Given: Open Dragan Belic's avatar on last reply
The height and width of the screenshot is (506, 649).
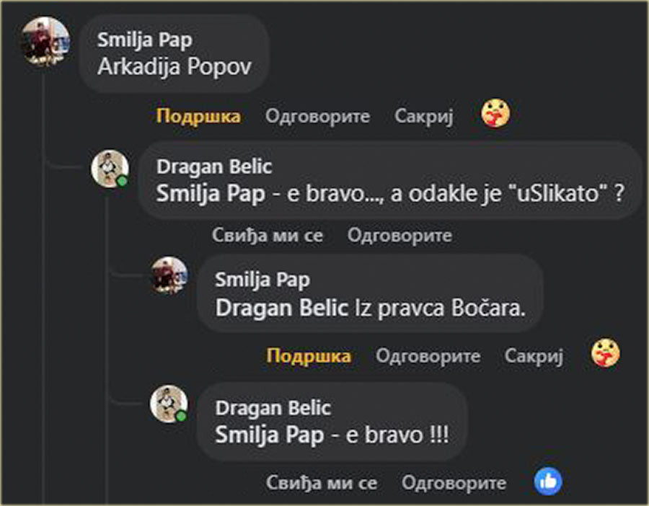Looking at the screenshot, I should [169, 404].
